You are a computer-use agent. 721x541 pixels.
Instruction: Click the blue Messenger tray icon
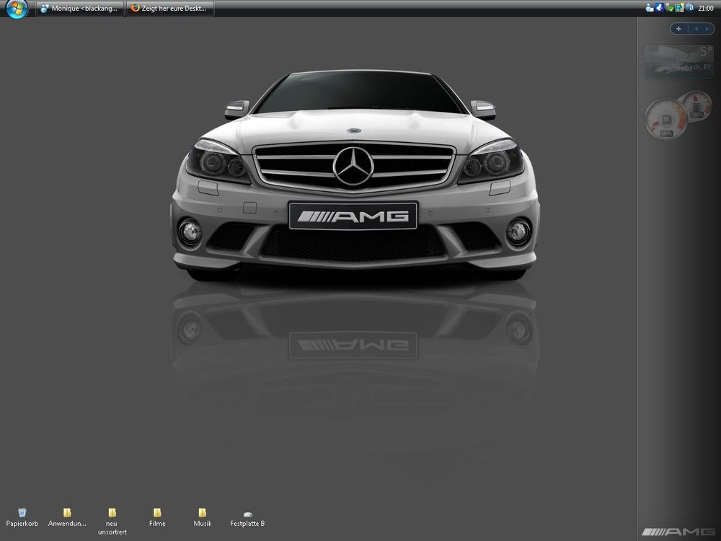658,7
